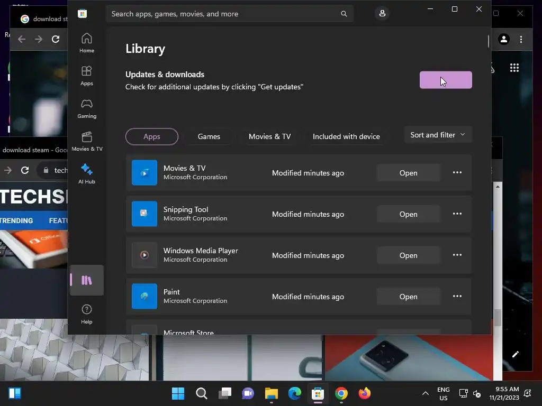
Task: Open Firefox from the taskbar
Action: [364, 393]
